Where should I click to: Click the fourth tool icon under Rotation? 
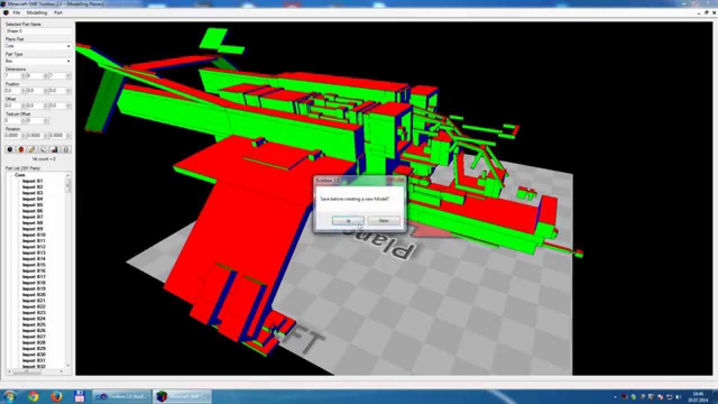click(43, 149)
